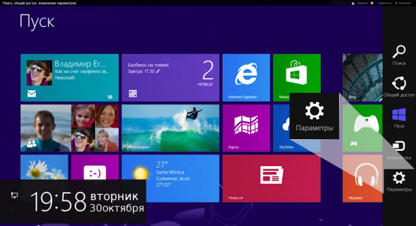Click the thumbs-down dislike icon
This screenshot has width=416, height=226.
372,3
